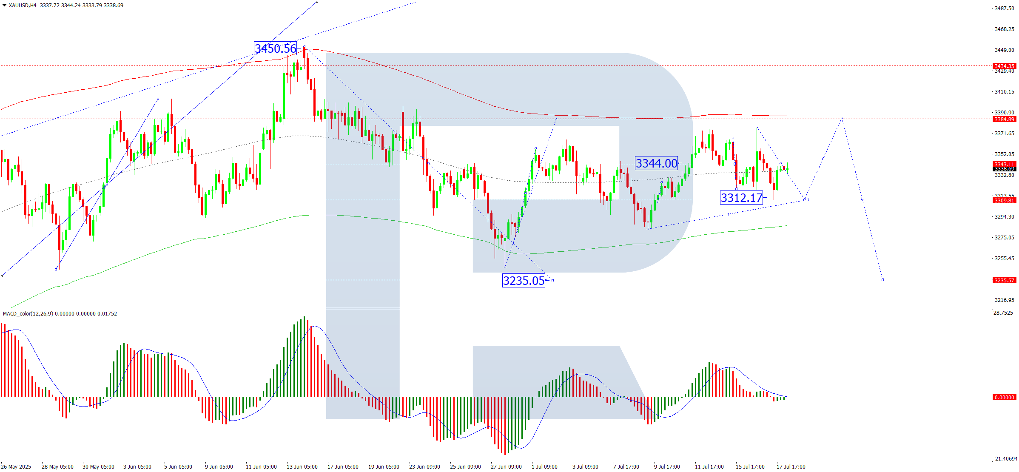Click the dropdown triangle beside XAUUSD,H4
The image size is (1019, 472).
[4, 6]
